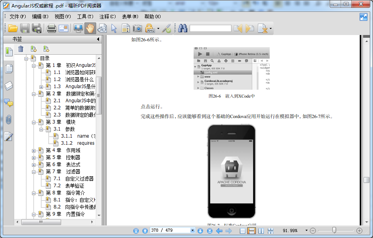This screenshot has width=373, height=238.
Task: Collapse 第 1 章 tree node
Action: (x=34, y=66)
